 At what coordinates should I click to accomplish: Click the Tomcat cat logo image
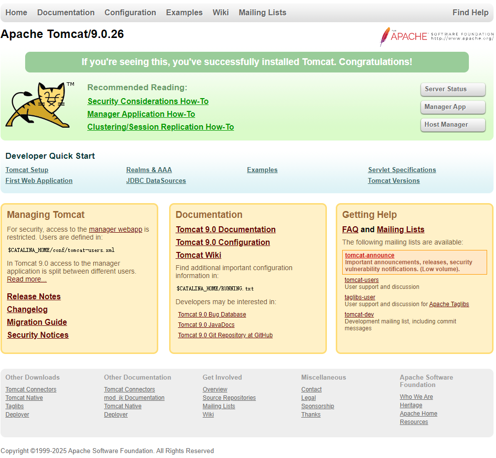(x=40, y=105)
